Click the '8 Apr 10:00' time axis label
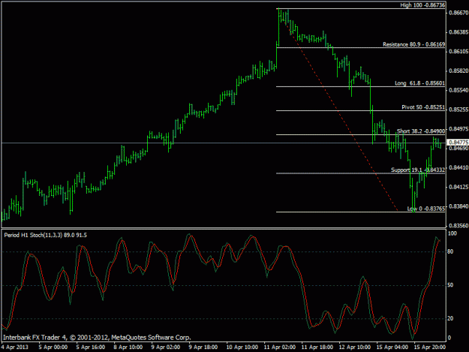 128,347
